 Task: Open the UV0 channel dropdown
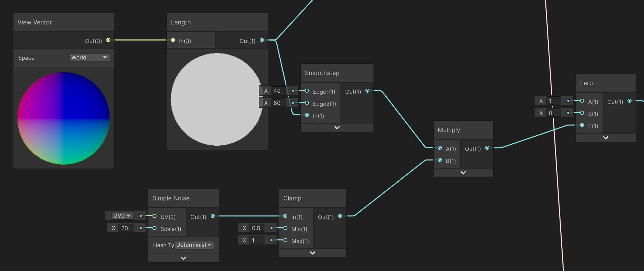(122, 216)
